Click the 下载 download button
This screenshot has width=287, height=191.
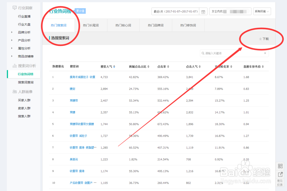click(x=264, y=39)
